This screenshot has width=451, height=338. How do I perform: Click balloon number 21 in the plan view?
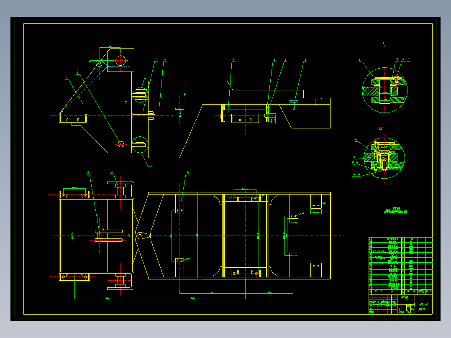pyautogui.click(x=88, y=173)
